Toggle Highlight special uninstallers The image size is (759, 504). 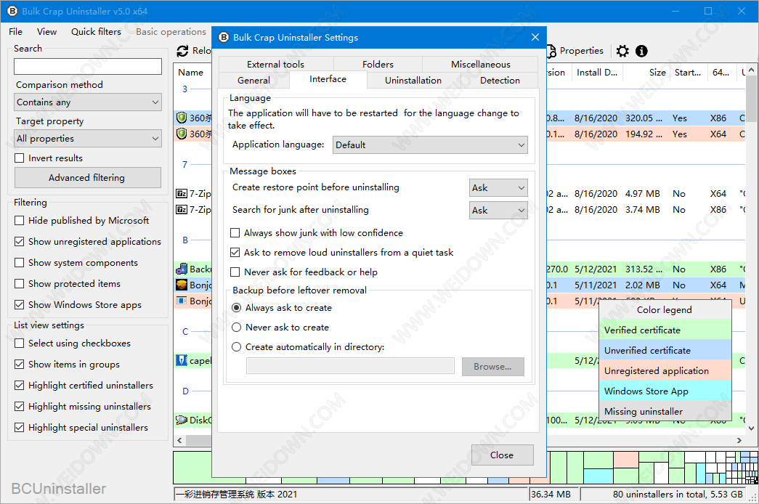click(x=20, y=428)
